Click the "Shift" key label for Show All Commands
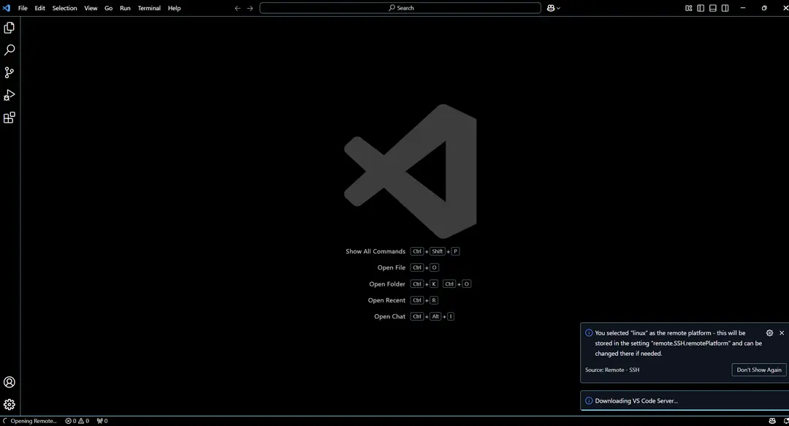 pyautogui.click(x=438, y=251)
